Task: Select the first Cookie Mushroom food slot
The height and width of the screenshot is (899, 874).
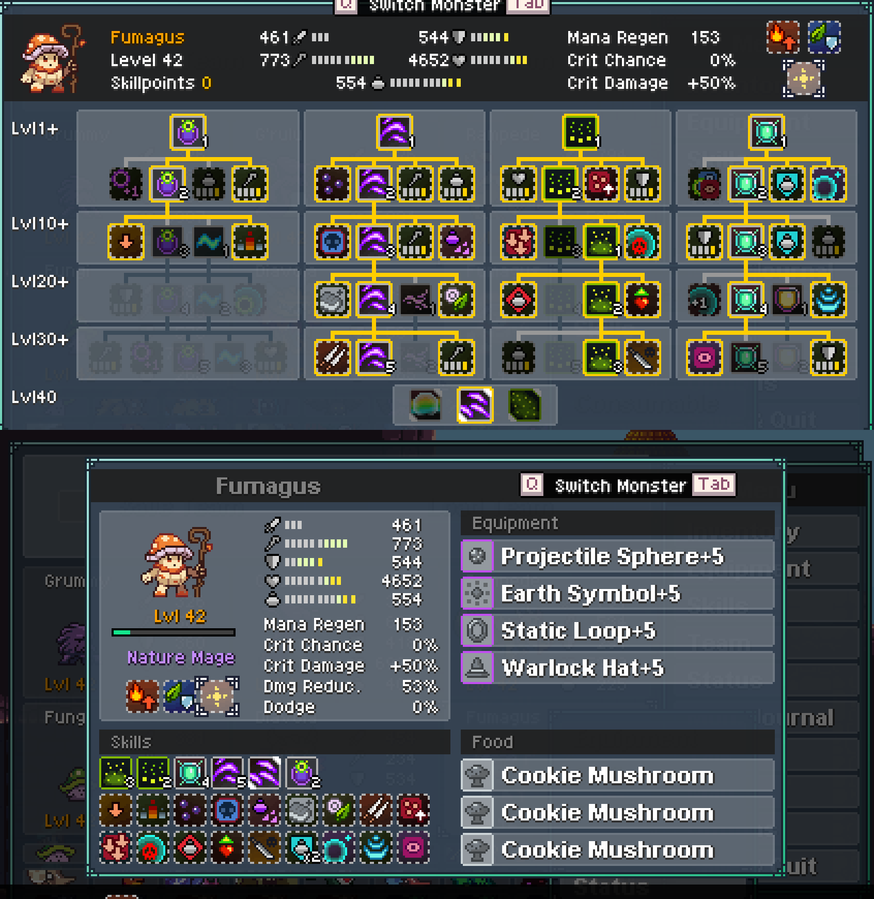Action: pos(618,776)
